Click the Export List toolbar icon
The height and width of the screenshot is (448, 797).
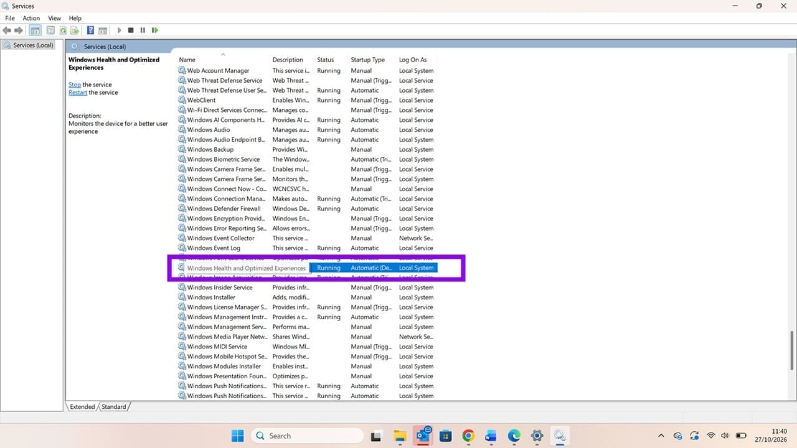(75, 30)
